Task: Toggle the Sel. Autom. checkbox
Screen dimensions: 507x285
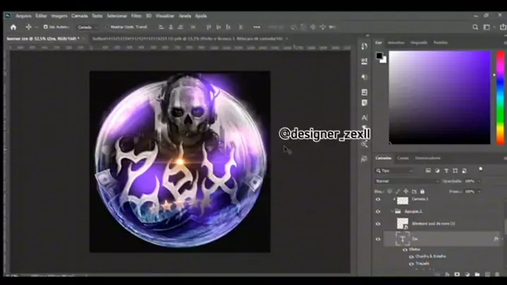Action: pos(44,27)
